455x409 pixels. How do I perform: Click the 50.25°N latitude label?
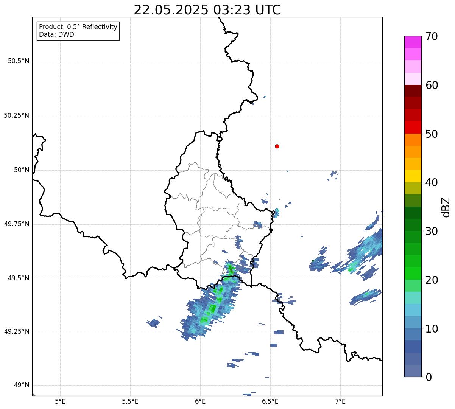[16, 115]
